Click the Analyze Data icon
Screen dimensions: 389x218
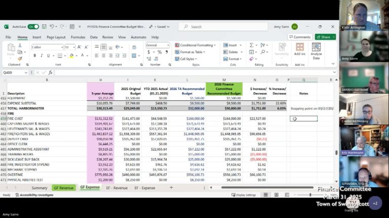coord(316,51)
